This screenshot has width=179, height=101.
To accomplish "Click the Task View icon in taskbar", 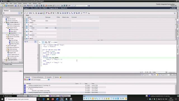I will (39, 99).
